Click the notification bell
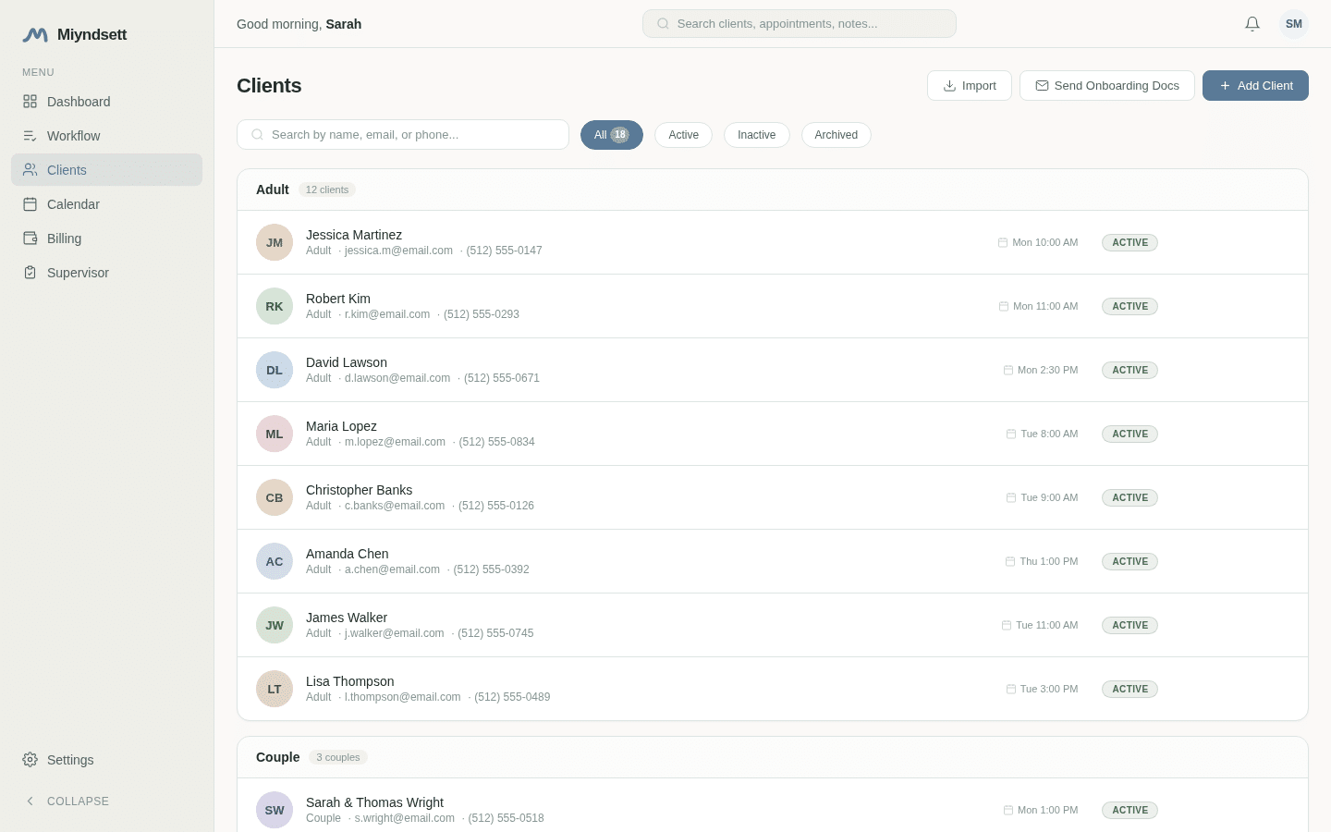1331x832 pixels. coord(1252,24)
